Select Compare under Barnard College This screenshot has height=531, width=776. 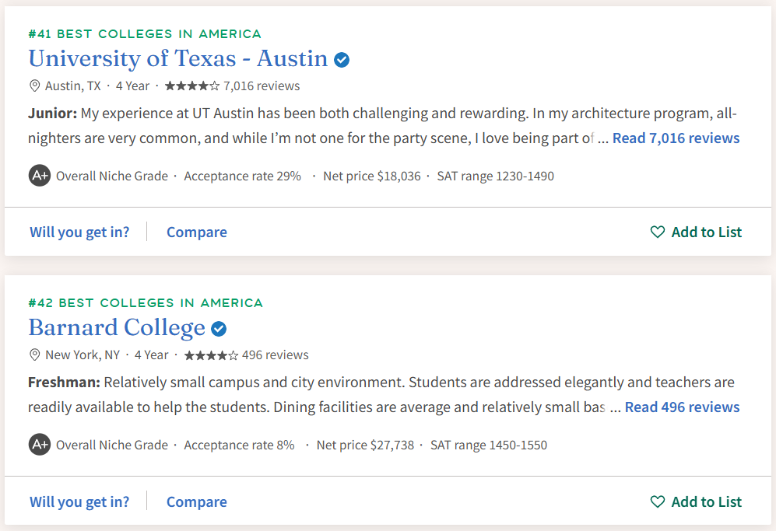197,501
